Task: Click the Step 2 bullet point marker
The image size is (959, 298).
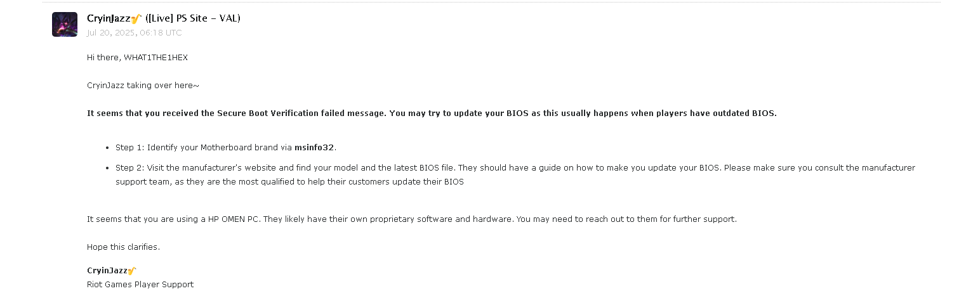Action: [x=109, y=169]
